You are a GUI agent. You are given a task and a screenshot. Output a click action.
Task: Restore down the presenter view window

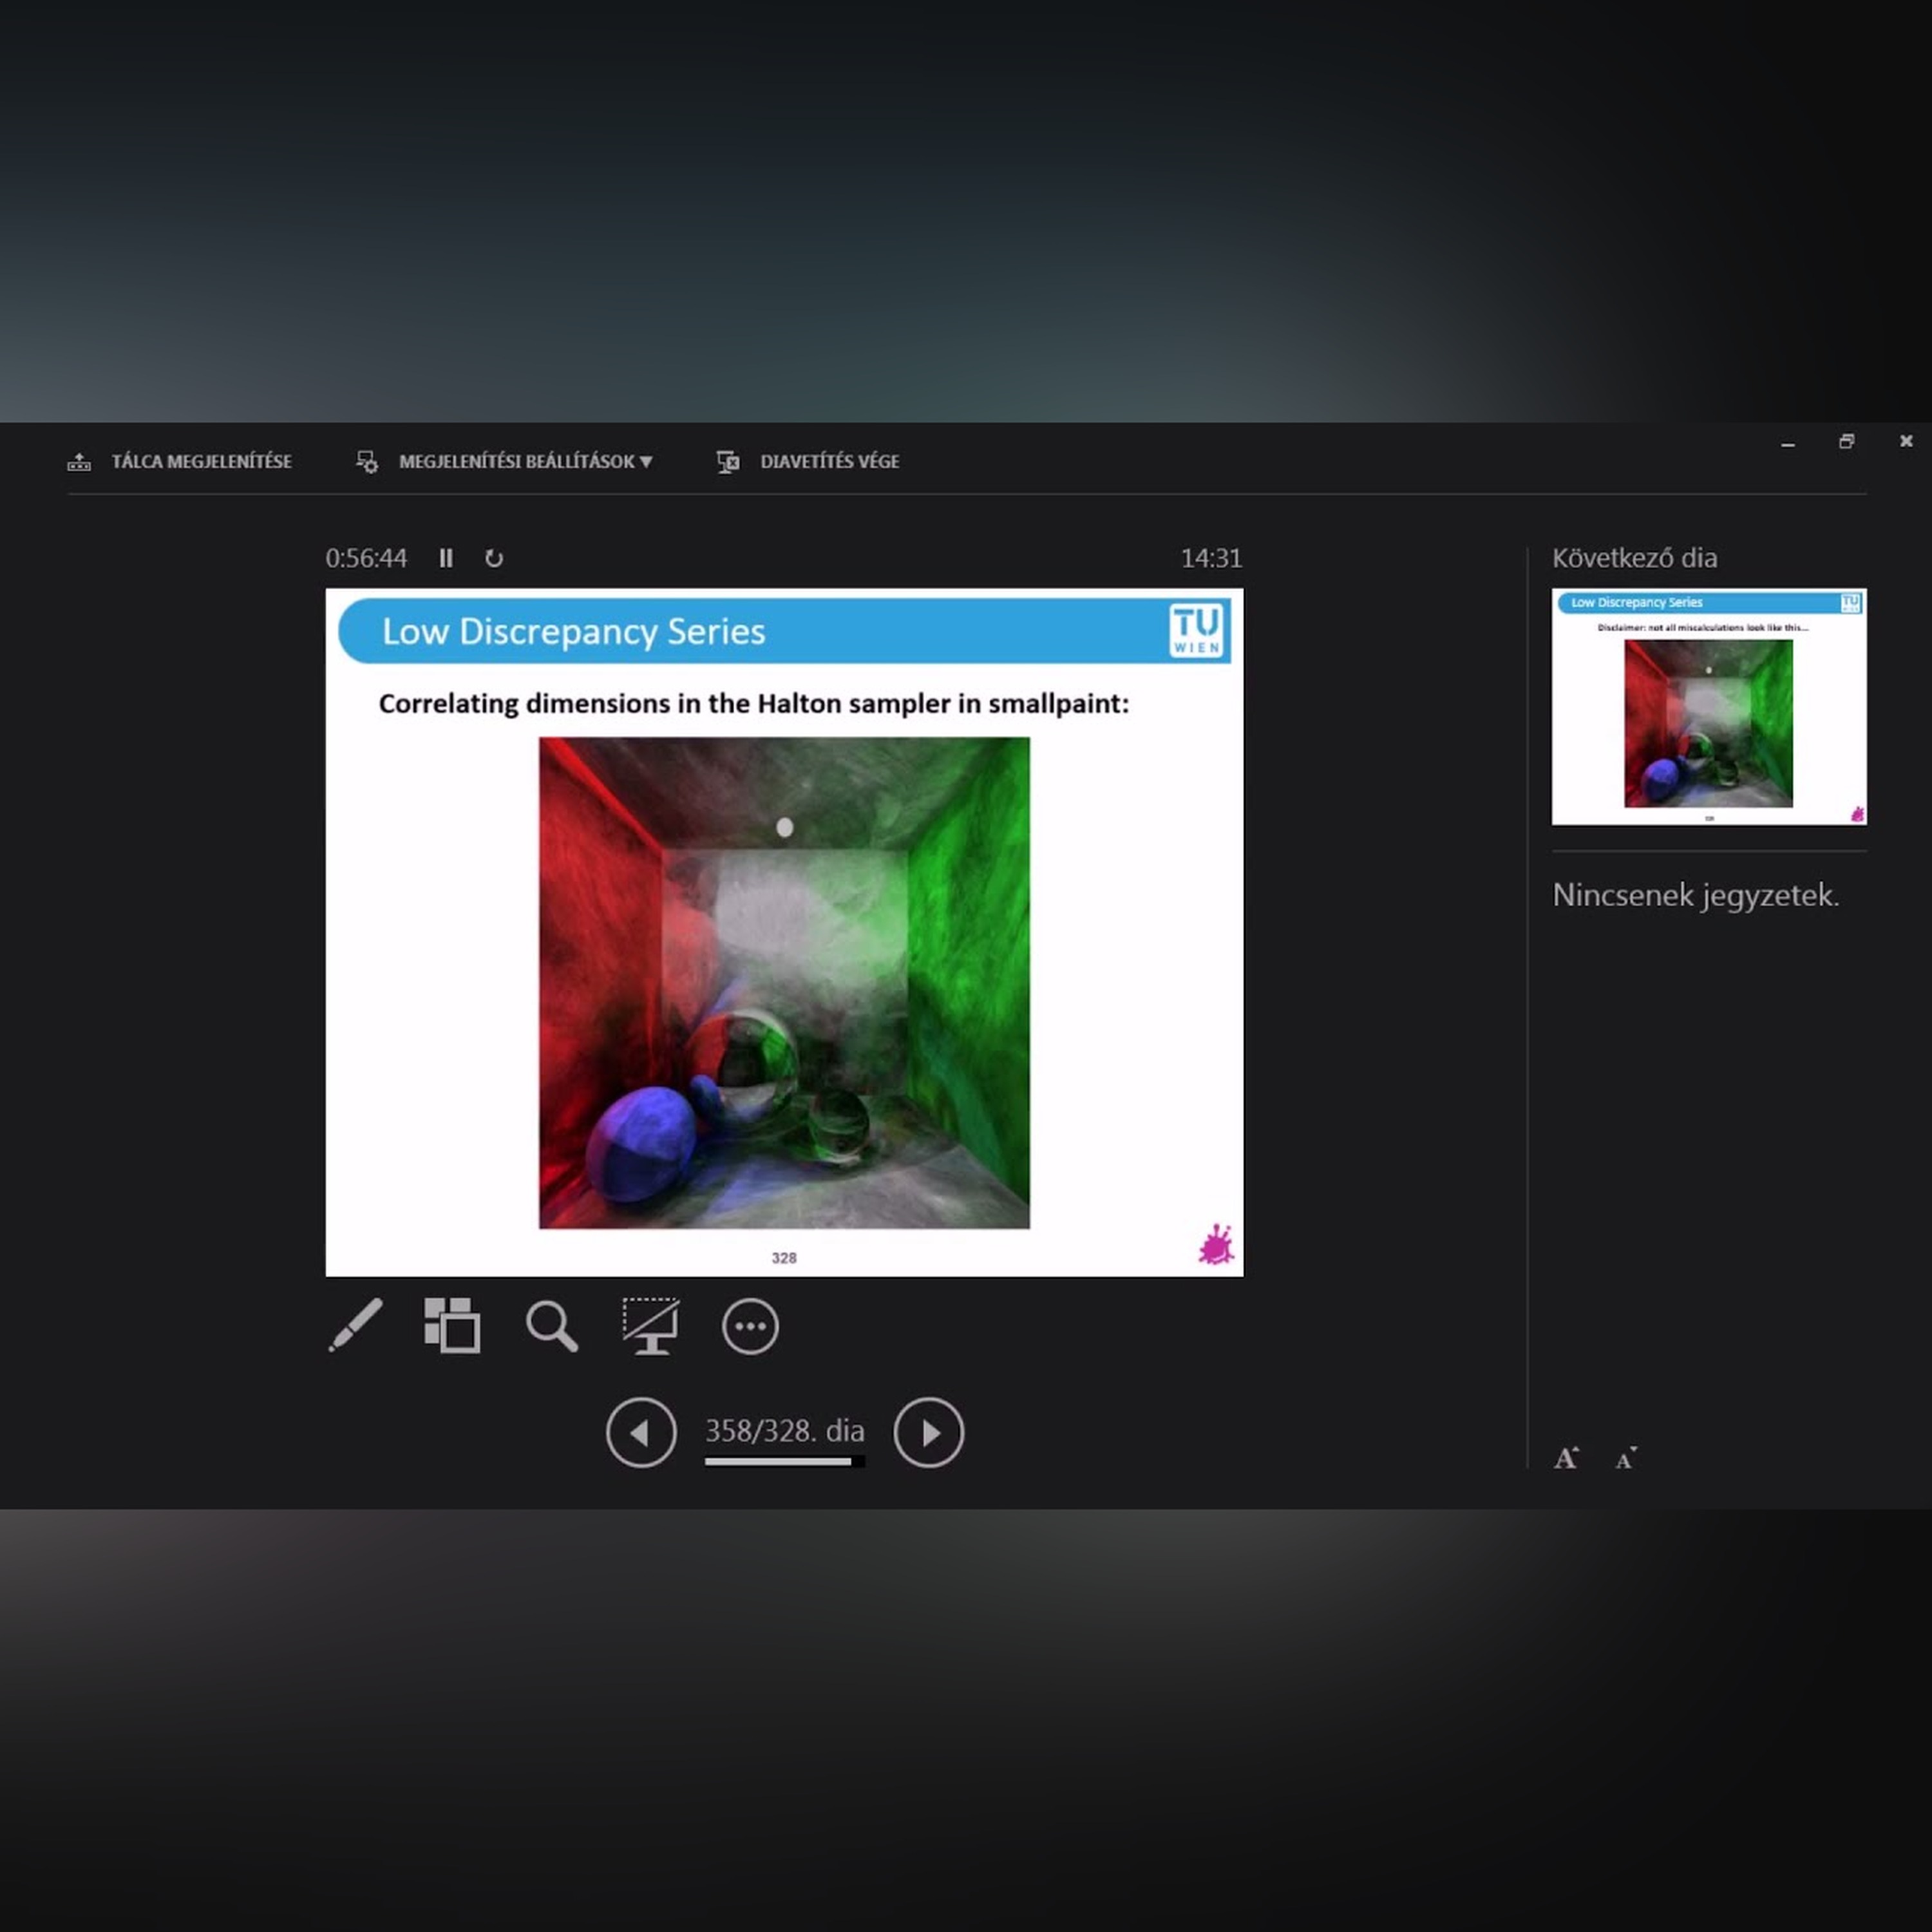click(1847, 441)
